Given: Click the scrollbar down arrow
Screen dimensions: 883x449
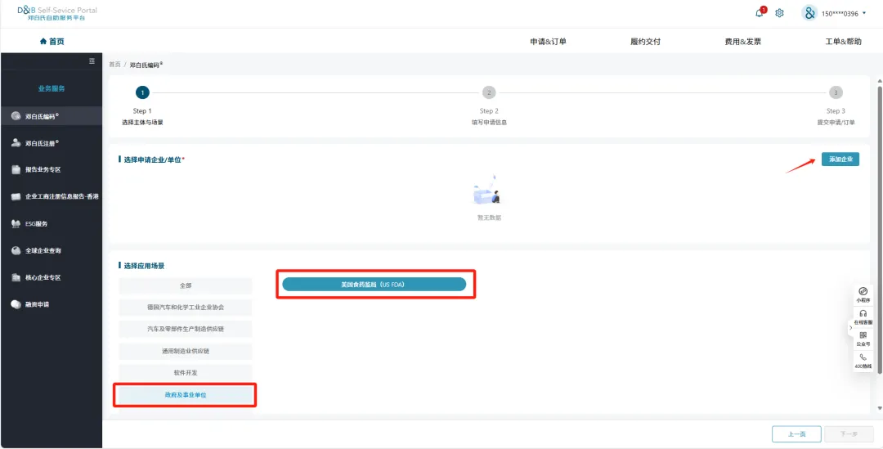Looking at the screenshot, I should [x=880, y=408].
